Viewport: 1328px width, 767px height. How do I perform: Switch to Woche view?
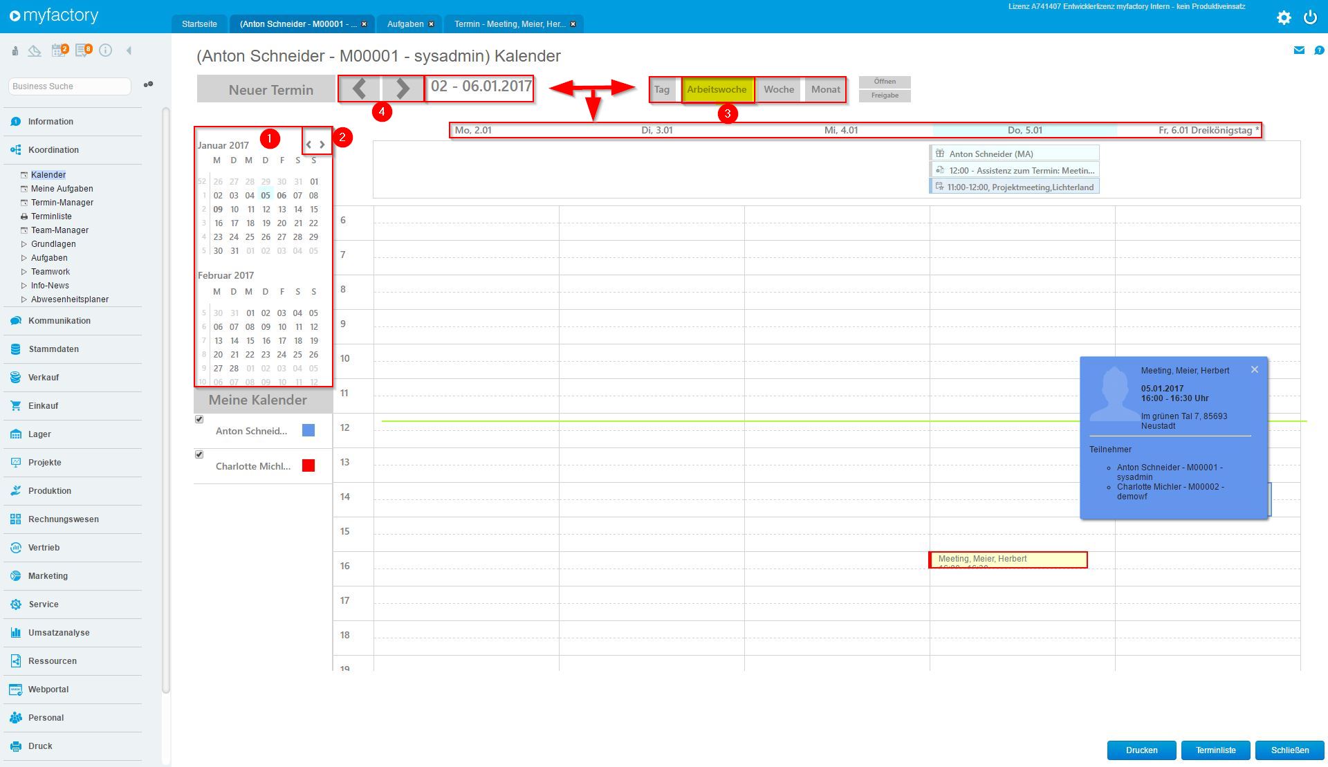[x=779, y=90]
